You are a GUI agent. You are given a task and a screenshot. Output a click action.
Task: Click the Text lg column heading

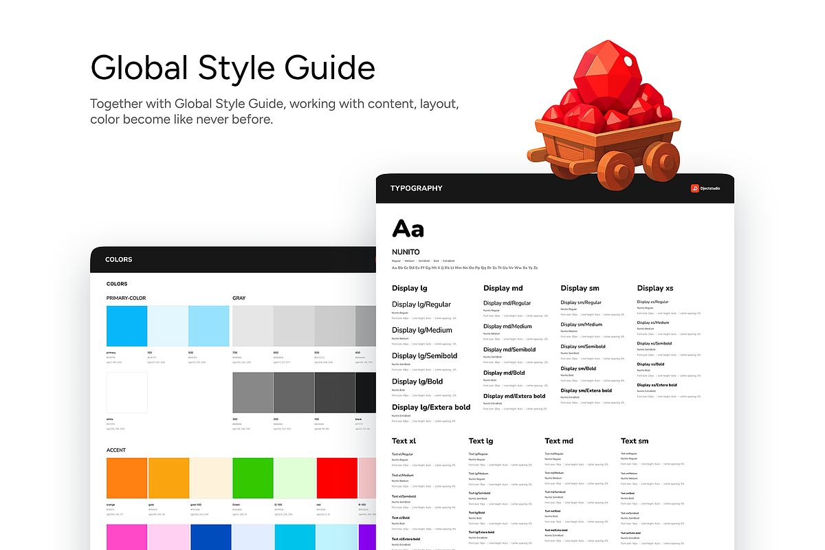tap(481, 441)
